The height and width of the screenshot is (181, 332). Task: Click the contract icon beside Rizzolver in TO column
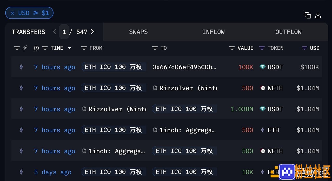coord(155,88)
